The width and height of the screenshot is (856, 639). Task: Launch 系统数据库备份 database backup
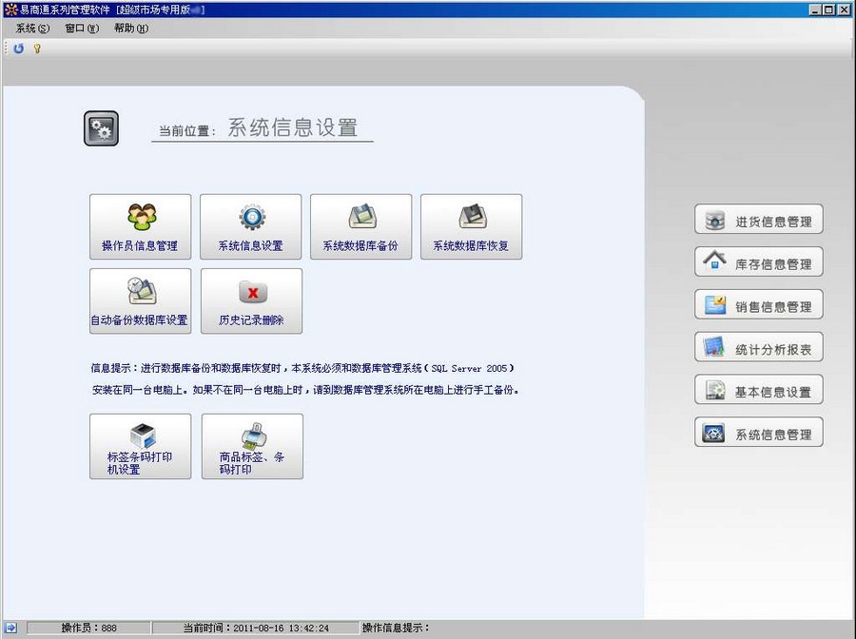tap(360, 226)
